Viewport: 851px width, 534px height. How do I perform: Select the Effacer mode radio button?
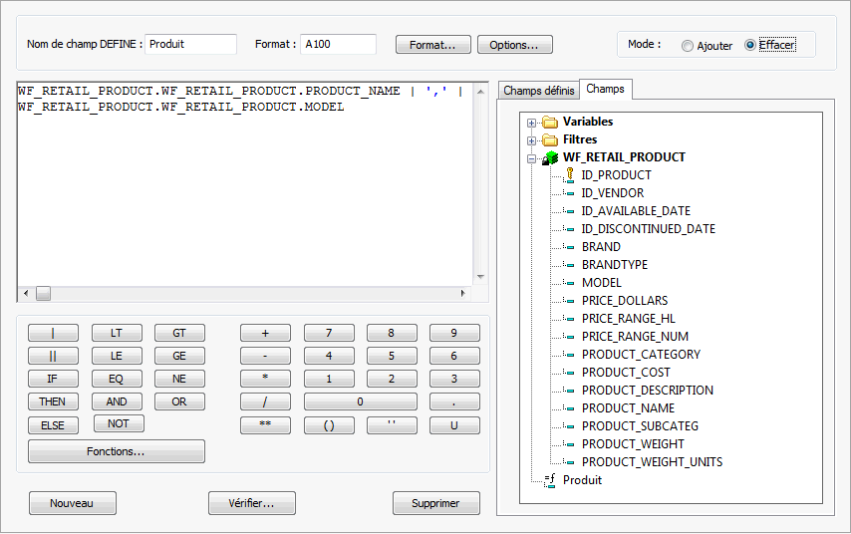pyautogui.click(x=750, y=45)
